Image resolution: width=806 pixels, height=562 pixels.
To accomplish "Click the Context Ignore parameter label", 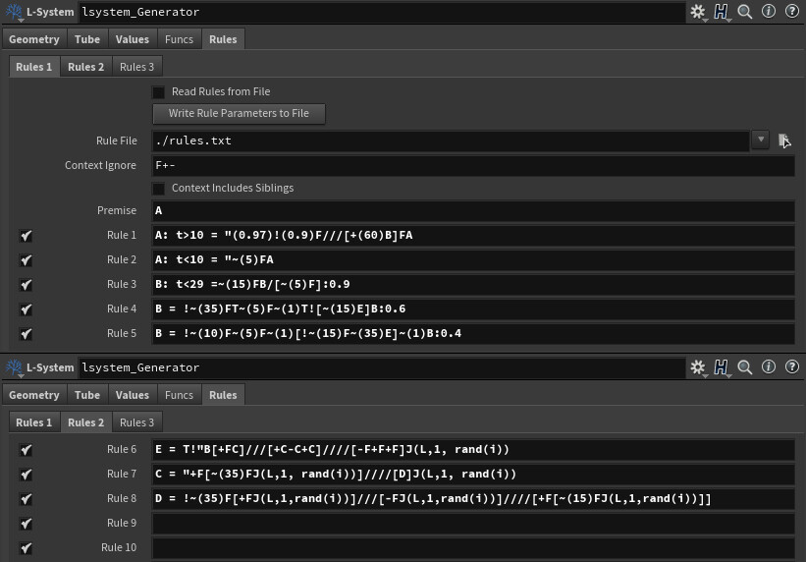I will (100, 166).
